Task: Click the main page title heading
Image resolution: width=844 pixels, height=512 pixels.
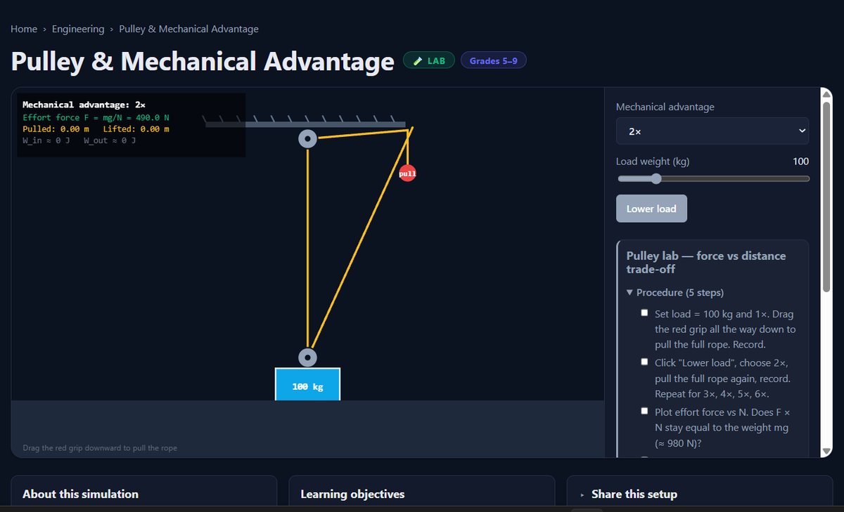Action: tap(203, 61)
